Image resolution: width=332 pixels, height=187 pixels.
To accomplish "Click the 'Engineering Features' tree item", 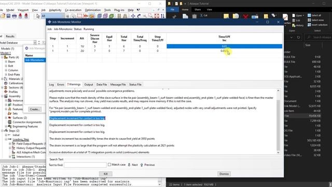I will (25, 126).
